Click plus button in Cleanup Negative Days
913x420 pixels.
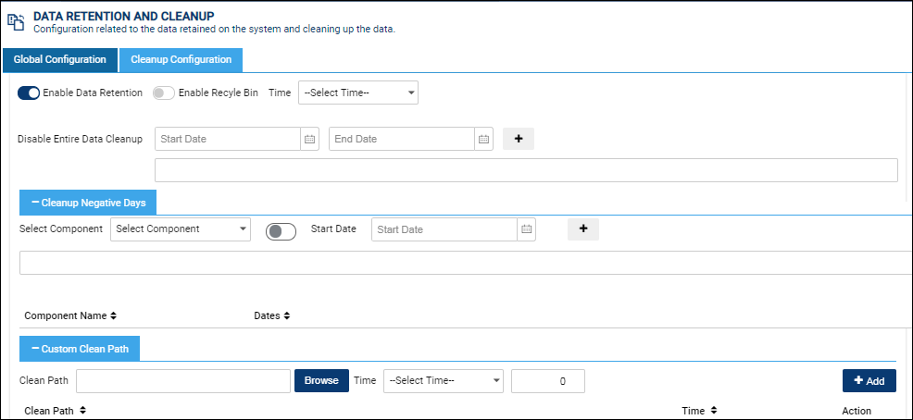tap(583, 229)
